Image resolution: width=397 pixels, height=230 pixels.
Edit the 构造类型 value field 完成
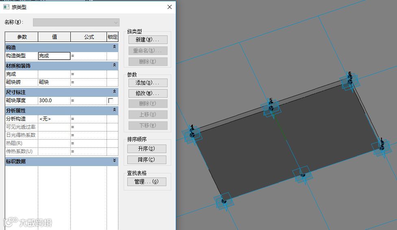pyautogui.click(x=54, y=56)
